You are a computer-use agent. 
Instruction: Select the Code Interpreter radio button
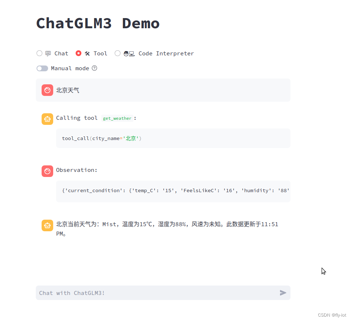[118, 53]
